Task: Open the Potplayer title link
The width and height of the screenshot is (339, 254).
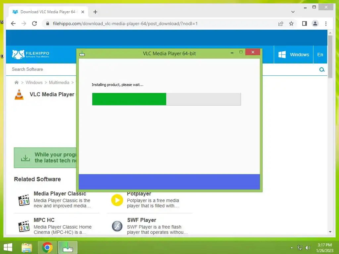Action: coord(139,194)
